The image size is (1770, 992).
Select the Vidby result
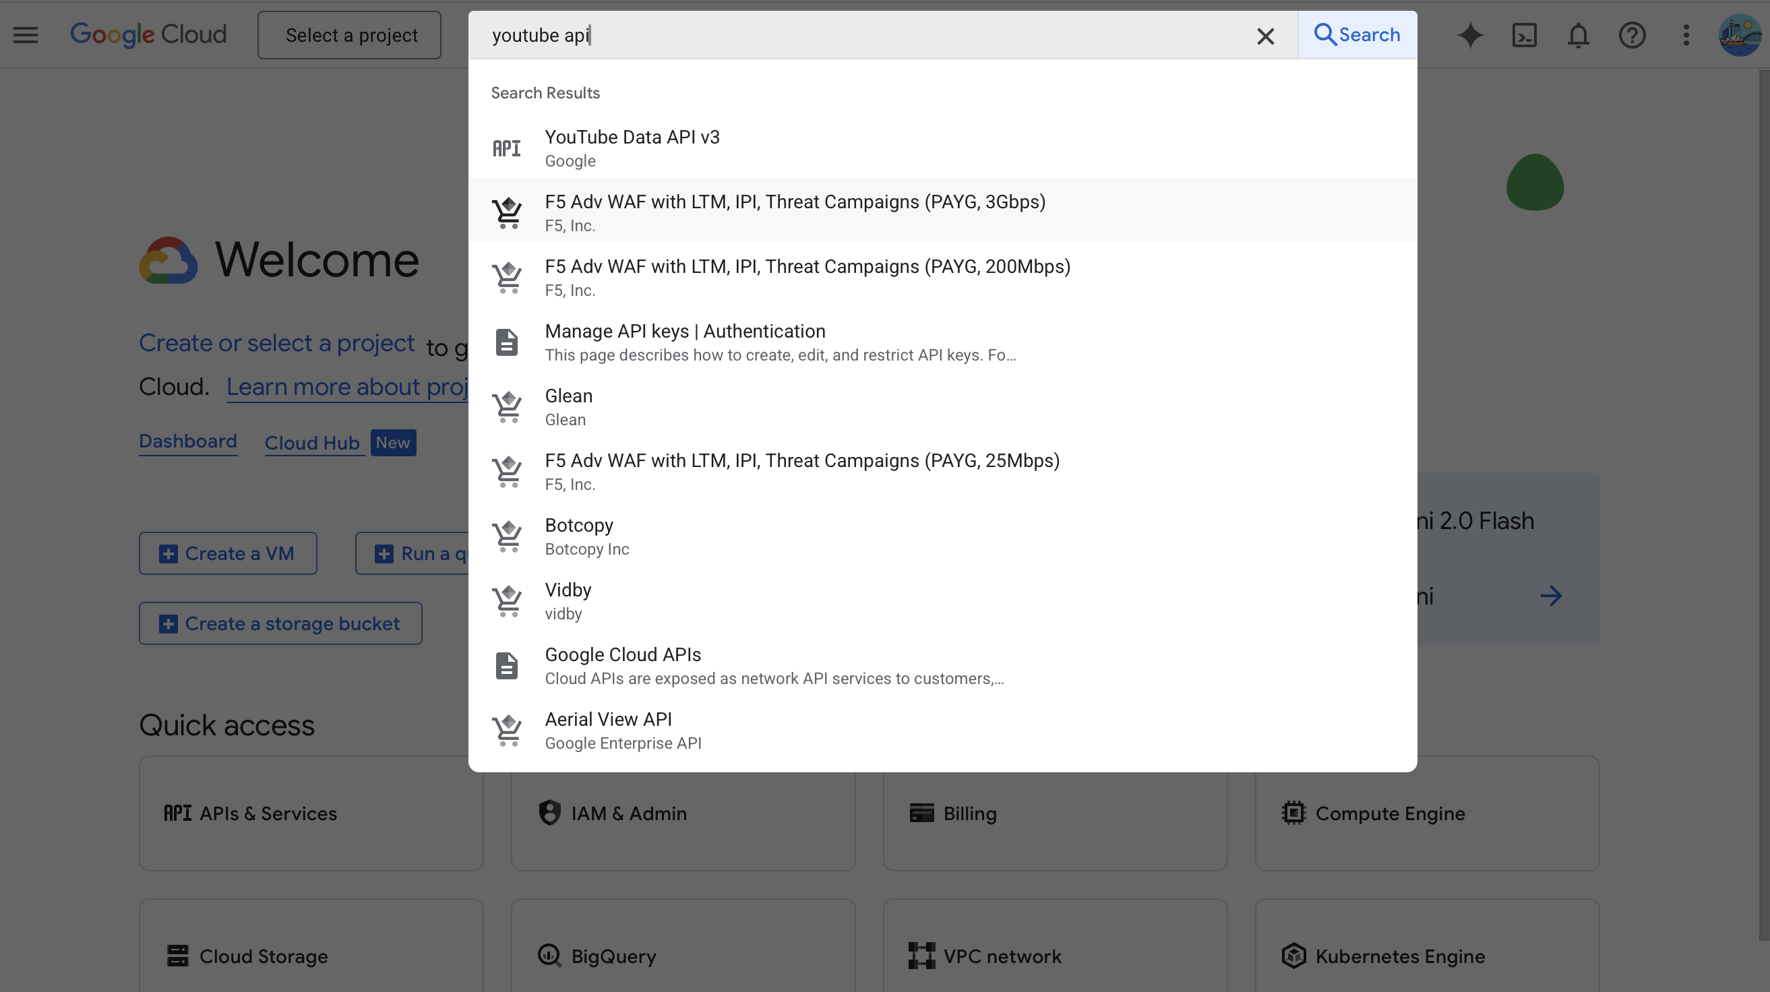point(942,600)
